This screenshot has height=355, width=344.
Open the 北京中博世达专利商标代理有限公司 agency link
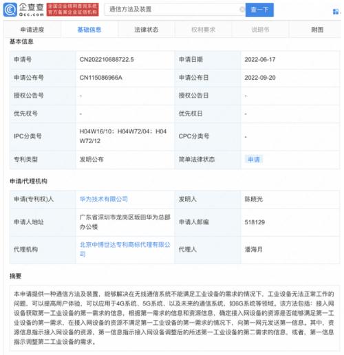pyautogui.click(x=125, y=249)
